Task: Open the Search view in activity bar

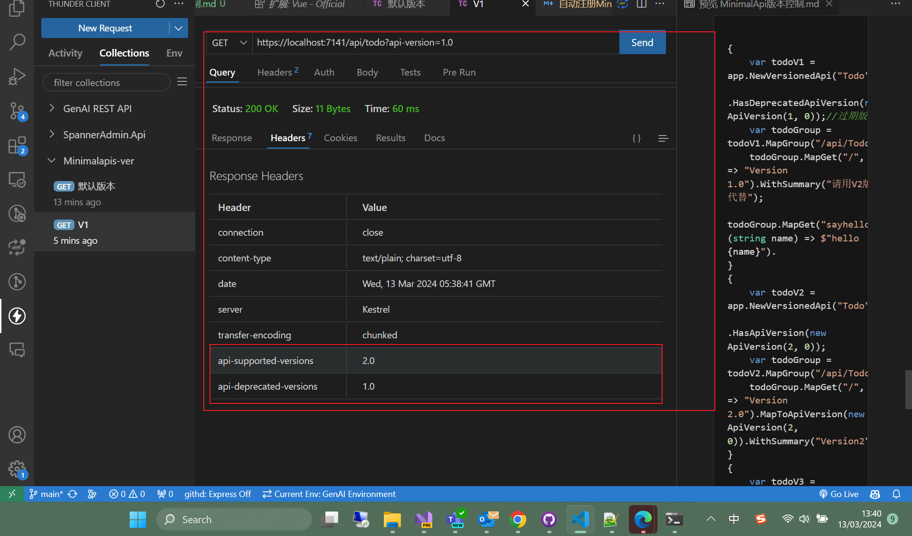Action: coord(17,42)
